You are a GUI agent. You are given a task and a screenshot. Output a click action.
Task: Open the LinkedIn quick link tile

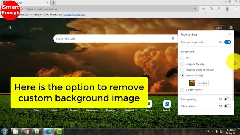click(167, 104)
